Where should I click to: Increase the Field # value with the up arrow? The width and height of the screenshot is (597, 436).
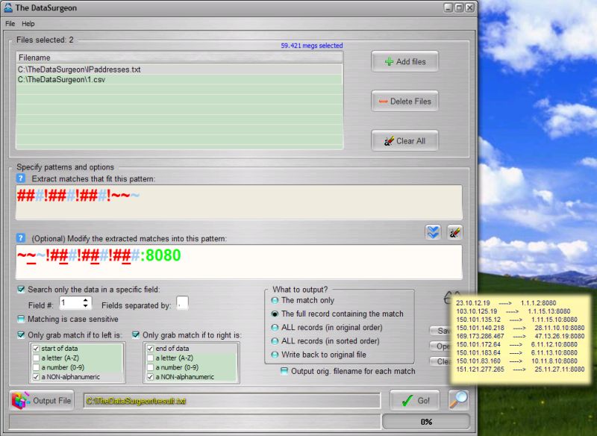click(x=86, y=300)
